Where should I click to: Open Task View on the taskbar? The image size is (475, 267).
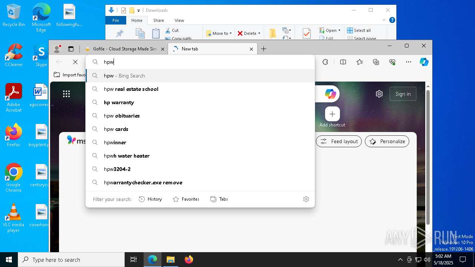pos(134,260)
